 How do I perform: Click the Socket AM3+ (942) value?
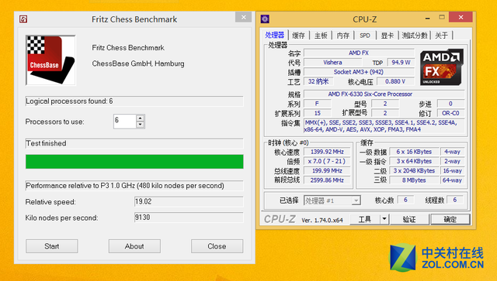pos(359,72)
